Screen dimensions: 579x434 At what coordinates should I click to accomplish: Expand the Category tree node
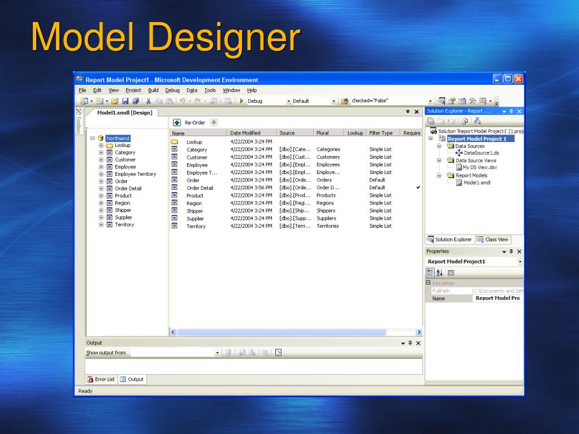[x=101, y=153]
